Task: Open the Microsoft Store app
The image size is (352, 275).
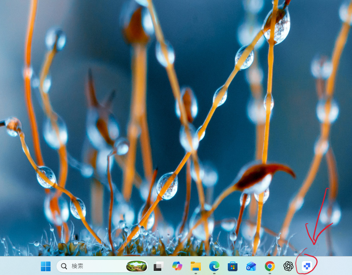Action: click(x=232, y=266)
